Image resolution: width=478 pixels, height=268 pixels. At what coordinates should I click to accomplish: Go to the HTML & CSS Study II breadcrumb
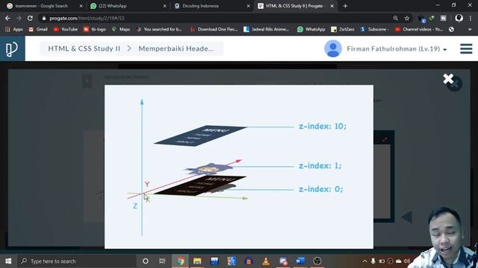point(84,48)
